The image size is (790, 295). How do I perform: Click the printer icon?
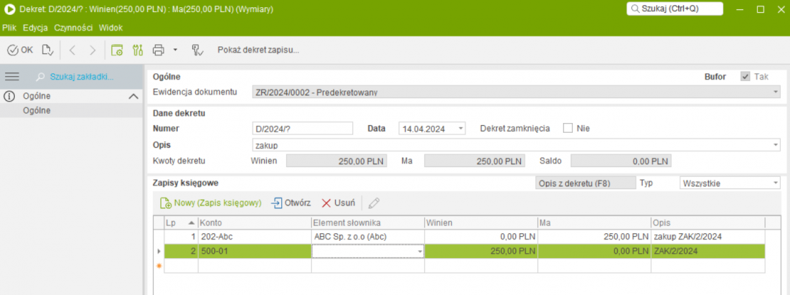coord(159,50)
